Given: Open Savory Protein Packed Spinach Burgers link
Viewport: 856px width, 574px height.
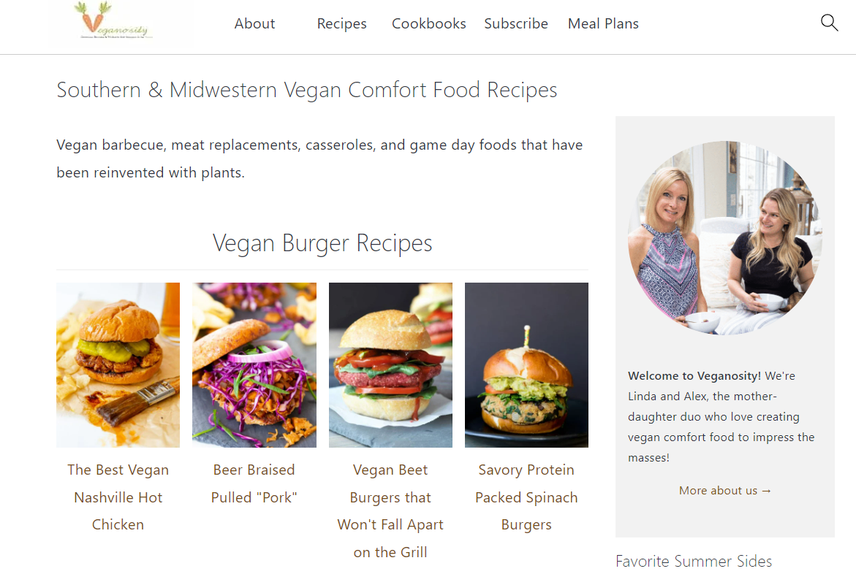Looking at the screenshot, I should [526, 497].
